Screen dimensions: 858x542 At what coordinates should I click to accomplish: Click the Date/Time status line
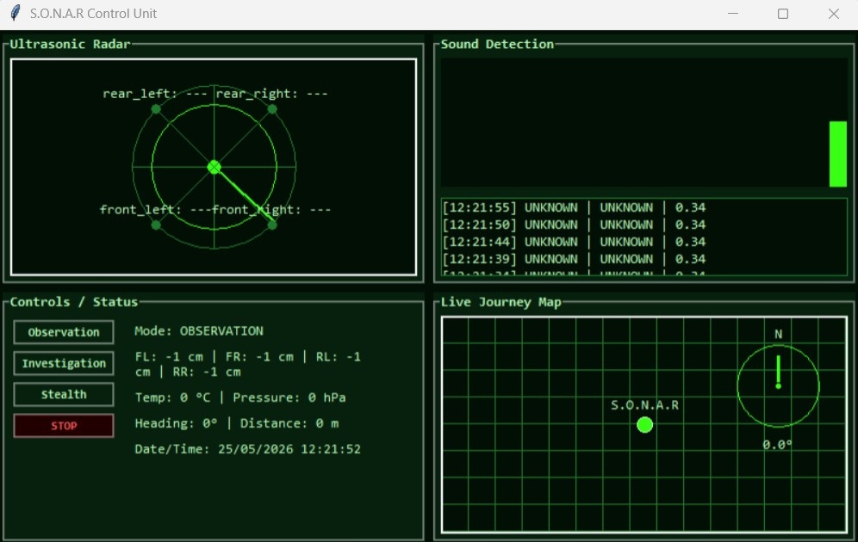pyautogui.click(x=248, y=449)
